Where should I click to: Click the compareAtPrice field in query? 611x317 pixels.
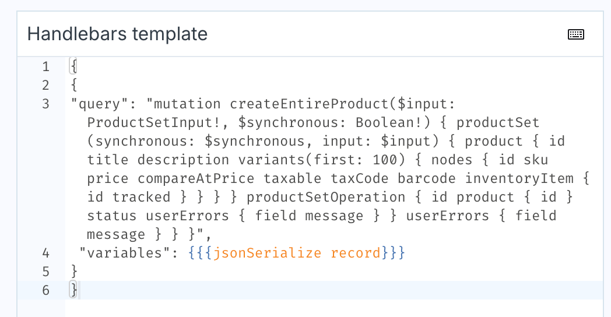(x=196, y=178)
